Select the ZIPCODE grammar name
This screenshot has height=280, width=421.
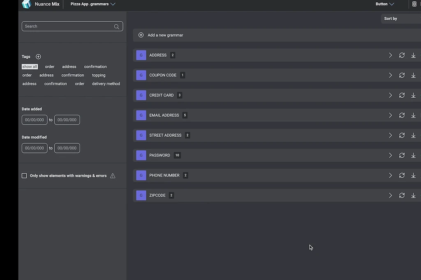coord(157,195)
